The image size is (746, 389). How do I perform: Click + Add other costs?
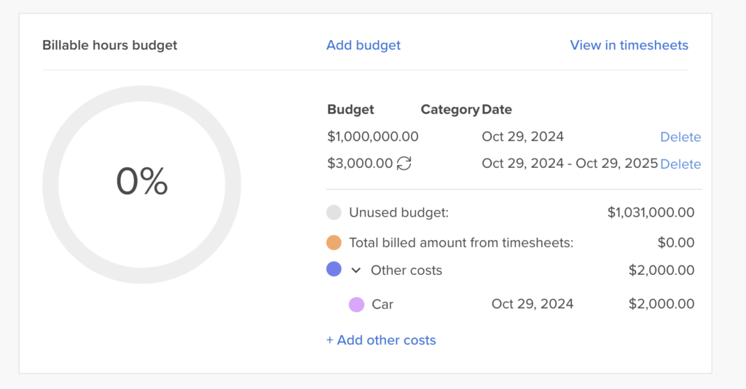[x=381, y=340]
